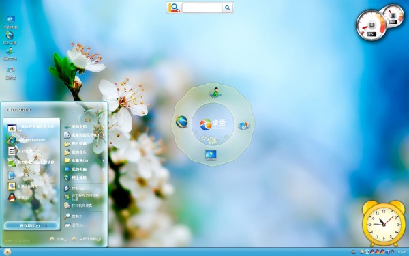Open 我的文档 in the Start menu
Image resolution: width=409 pixels, height=256 pixels.
[x=85, y=126]
